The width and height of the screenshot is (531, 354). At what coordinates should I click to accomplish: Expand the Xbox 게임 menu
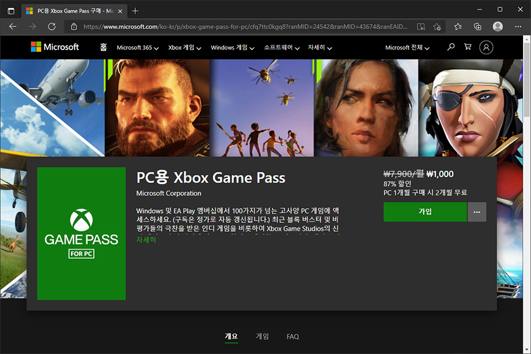click(x=185, y=48)
